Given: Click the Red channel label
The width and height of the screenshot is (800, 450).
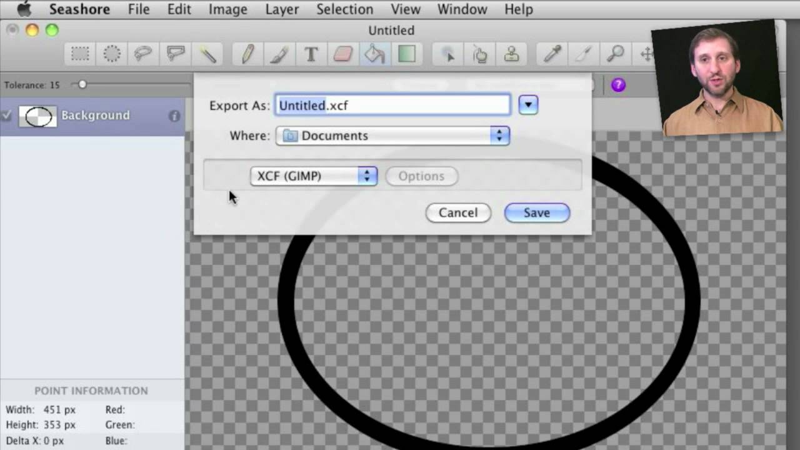Looking at the screenshot, I should click(x=116, y=410).
